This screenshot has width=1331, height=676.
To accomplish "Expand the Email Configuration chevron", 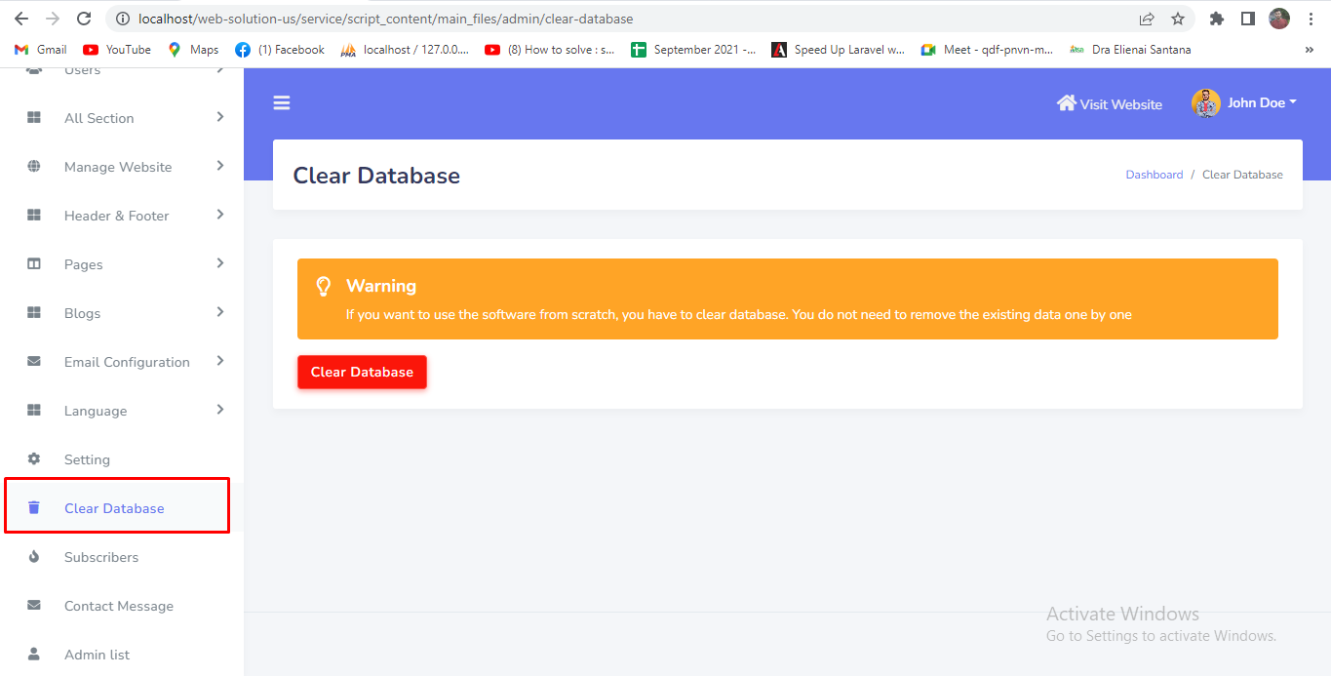I will pyautogui.click(x=220, y=361).
